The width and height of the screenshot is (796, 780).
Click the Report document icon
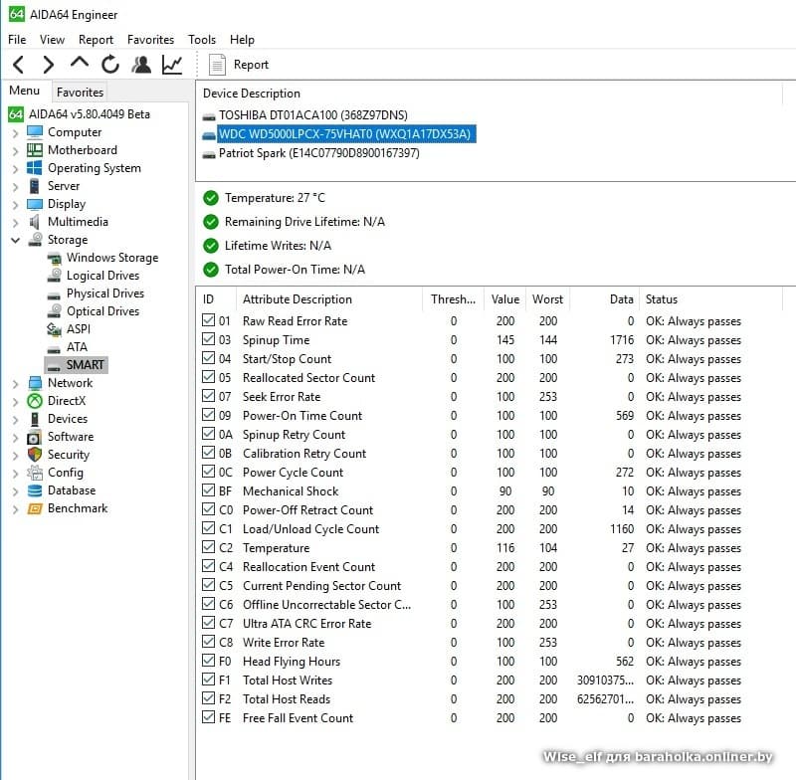click(217, 65)
